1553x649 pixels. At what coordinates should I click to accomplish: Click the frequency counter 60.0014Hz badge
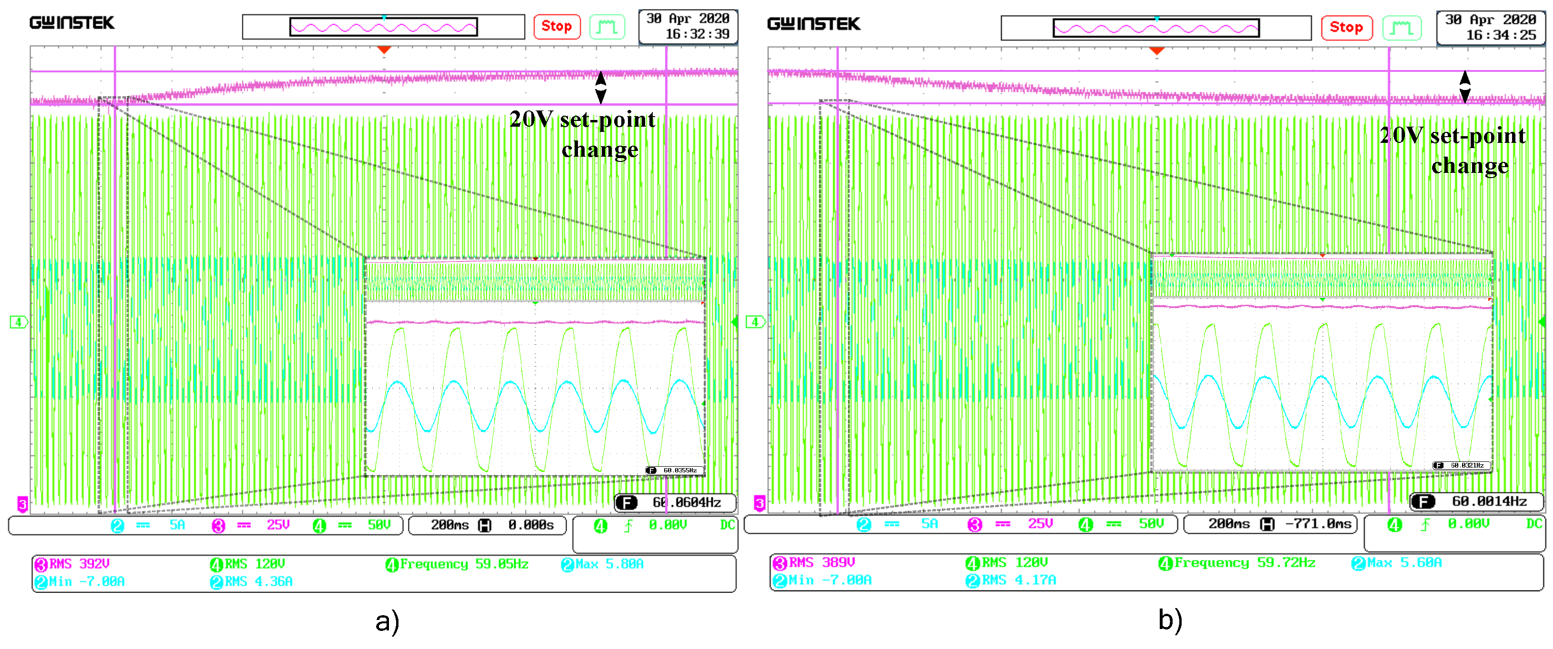[1476, 501]
